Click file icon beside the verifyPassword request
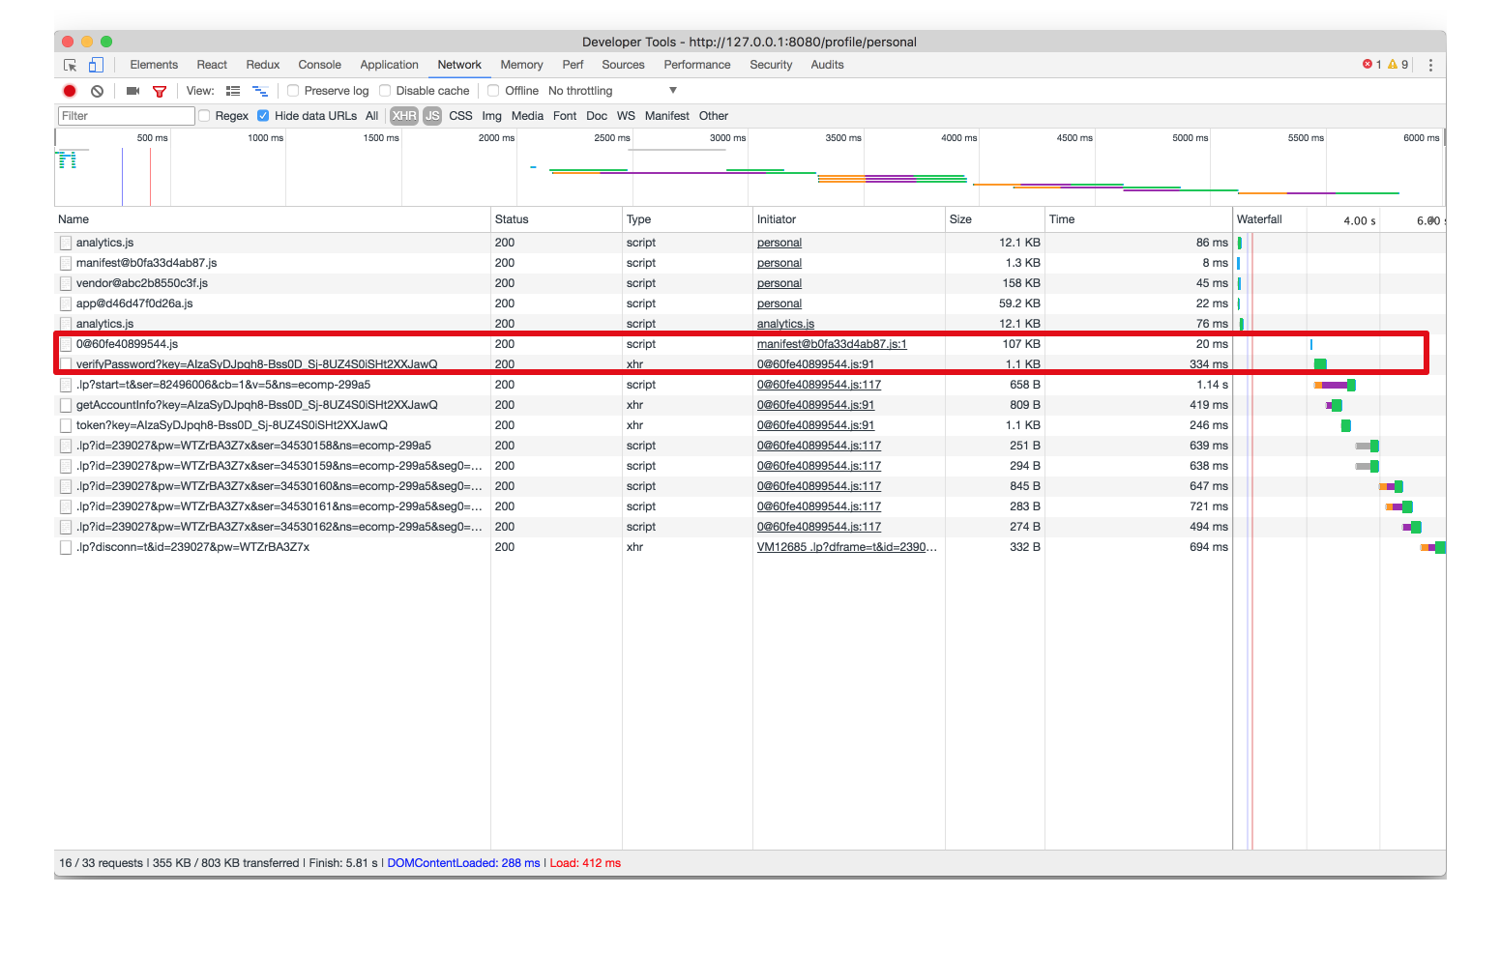 (x=66, y=364)
